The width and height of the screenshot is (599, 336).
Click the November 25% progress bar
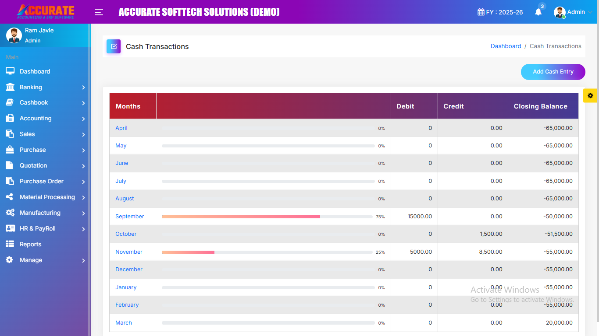click(x=267, y=252)
